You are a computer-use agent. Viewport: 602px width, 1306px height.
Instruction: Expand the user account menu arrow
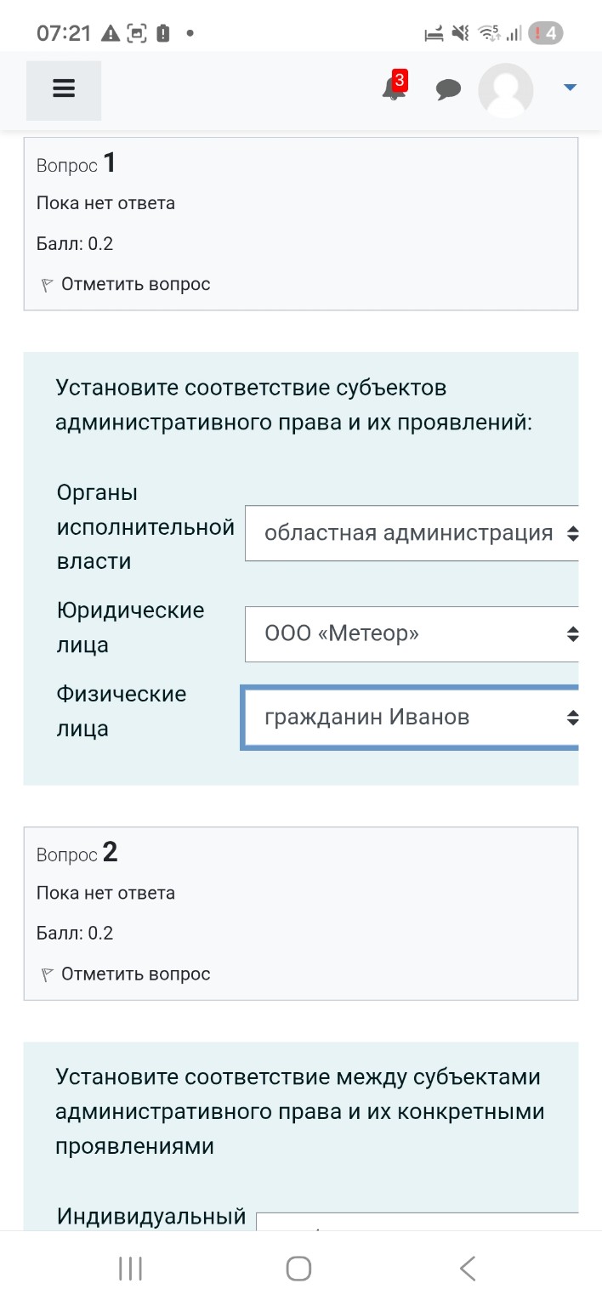pos(568,87)
